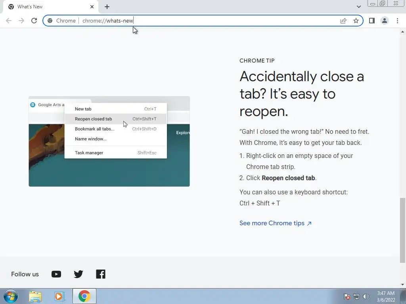Click the bold 'Reopen closed tab' text
Viewport: 406px width, 304px height.
[288, 178]
